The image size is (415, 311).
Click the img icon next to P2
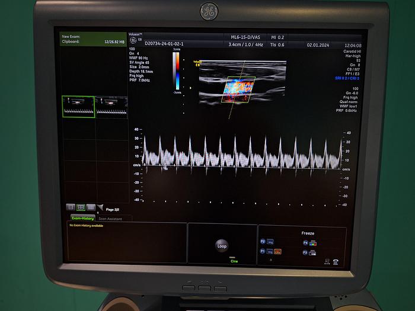tap(270, 242)
